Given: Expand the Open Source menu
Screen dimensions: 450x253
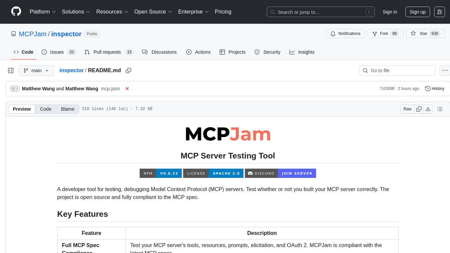Looking at the screenshot, I should tap(153, 12).
